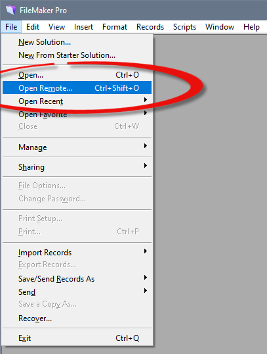
Task: Open the Window menu
Action: pyautogui.click(x=220, y=27)
